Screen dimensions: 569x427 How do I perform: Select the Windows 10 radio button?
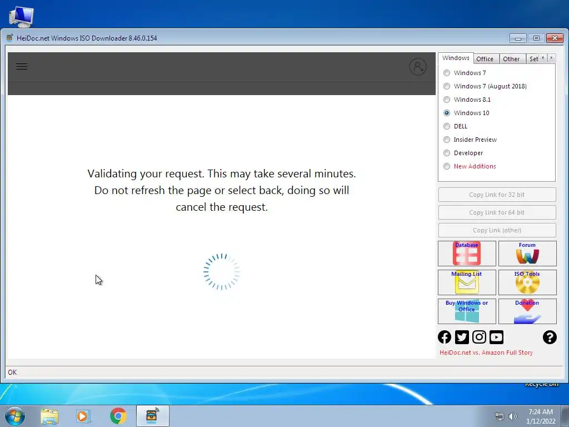coord(447,113)
